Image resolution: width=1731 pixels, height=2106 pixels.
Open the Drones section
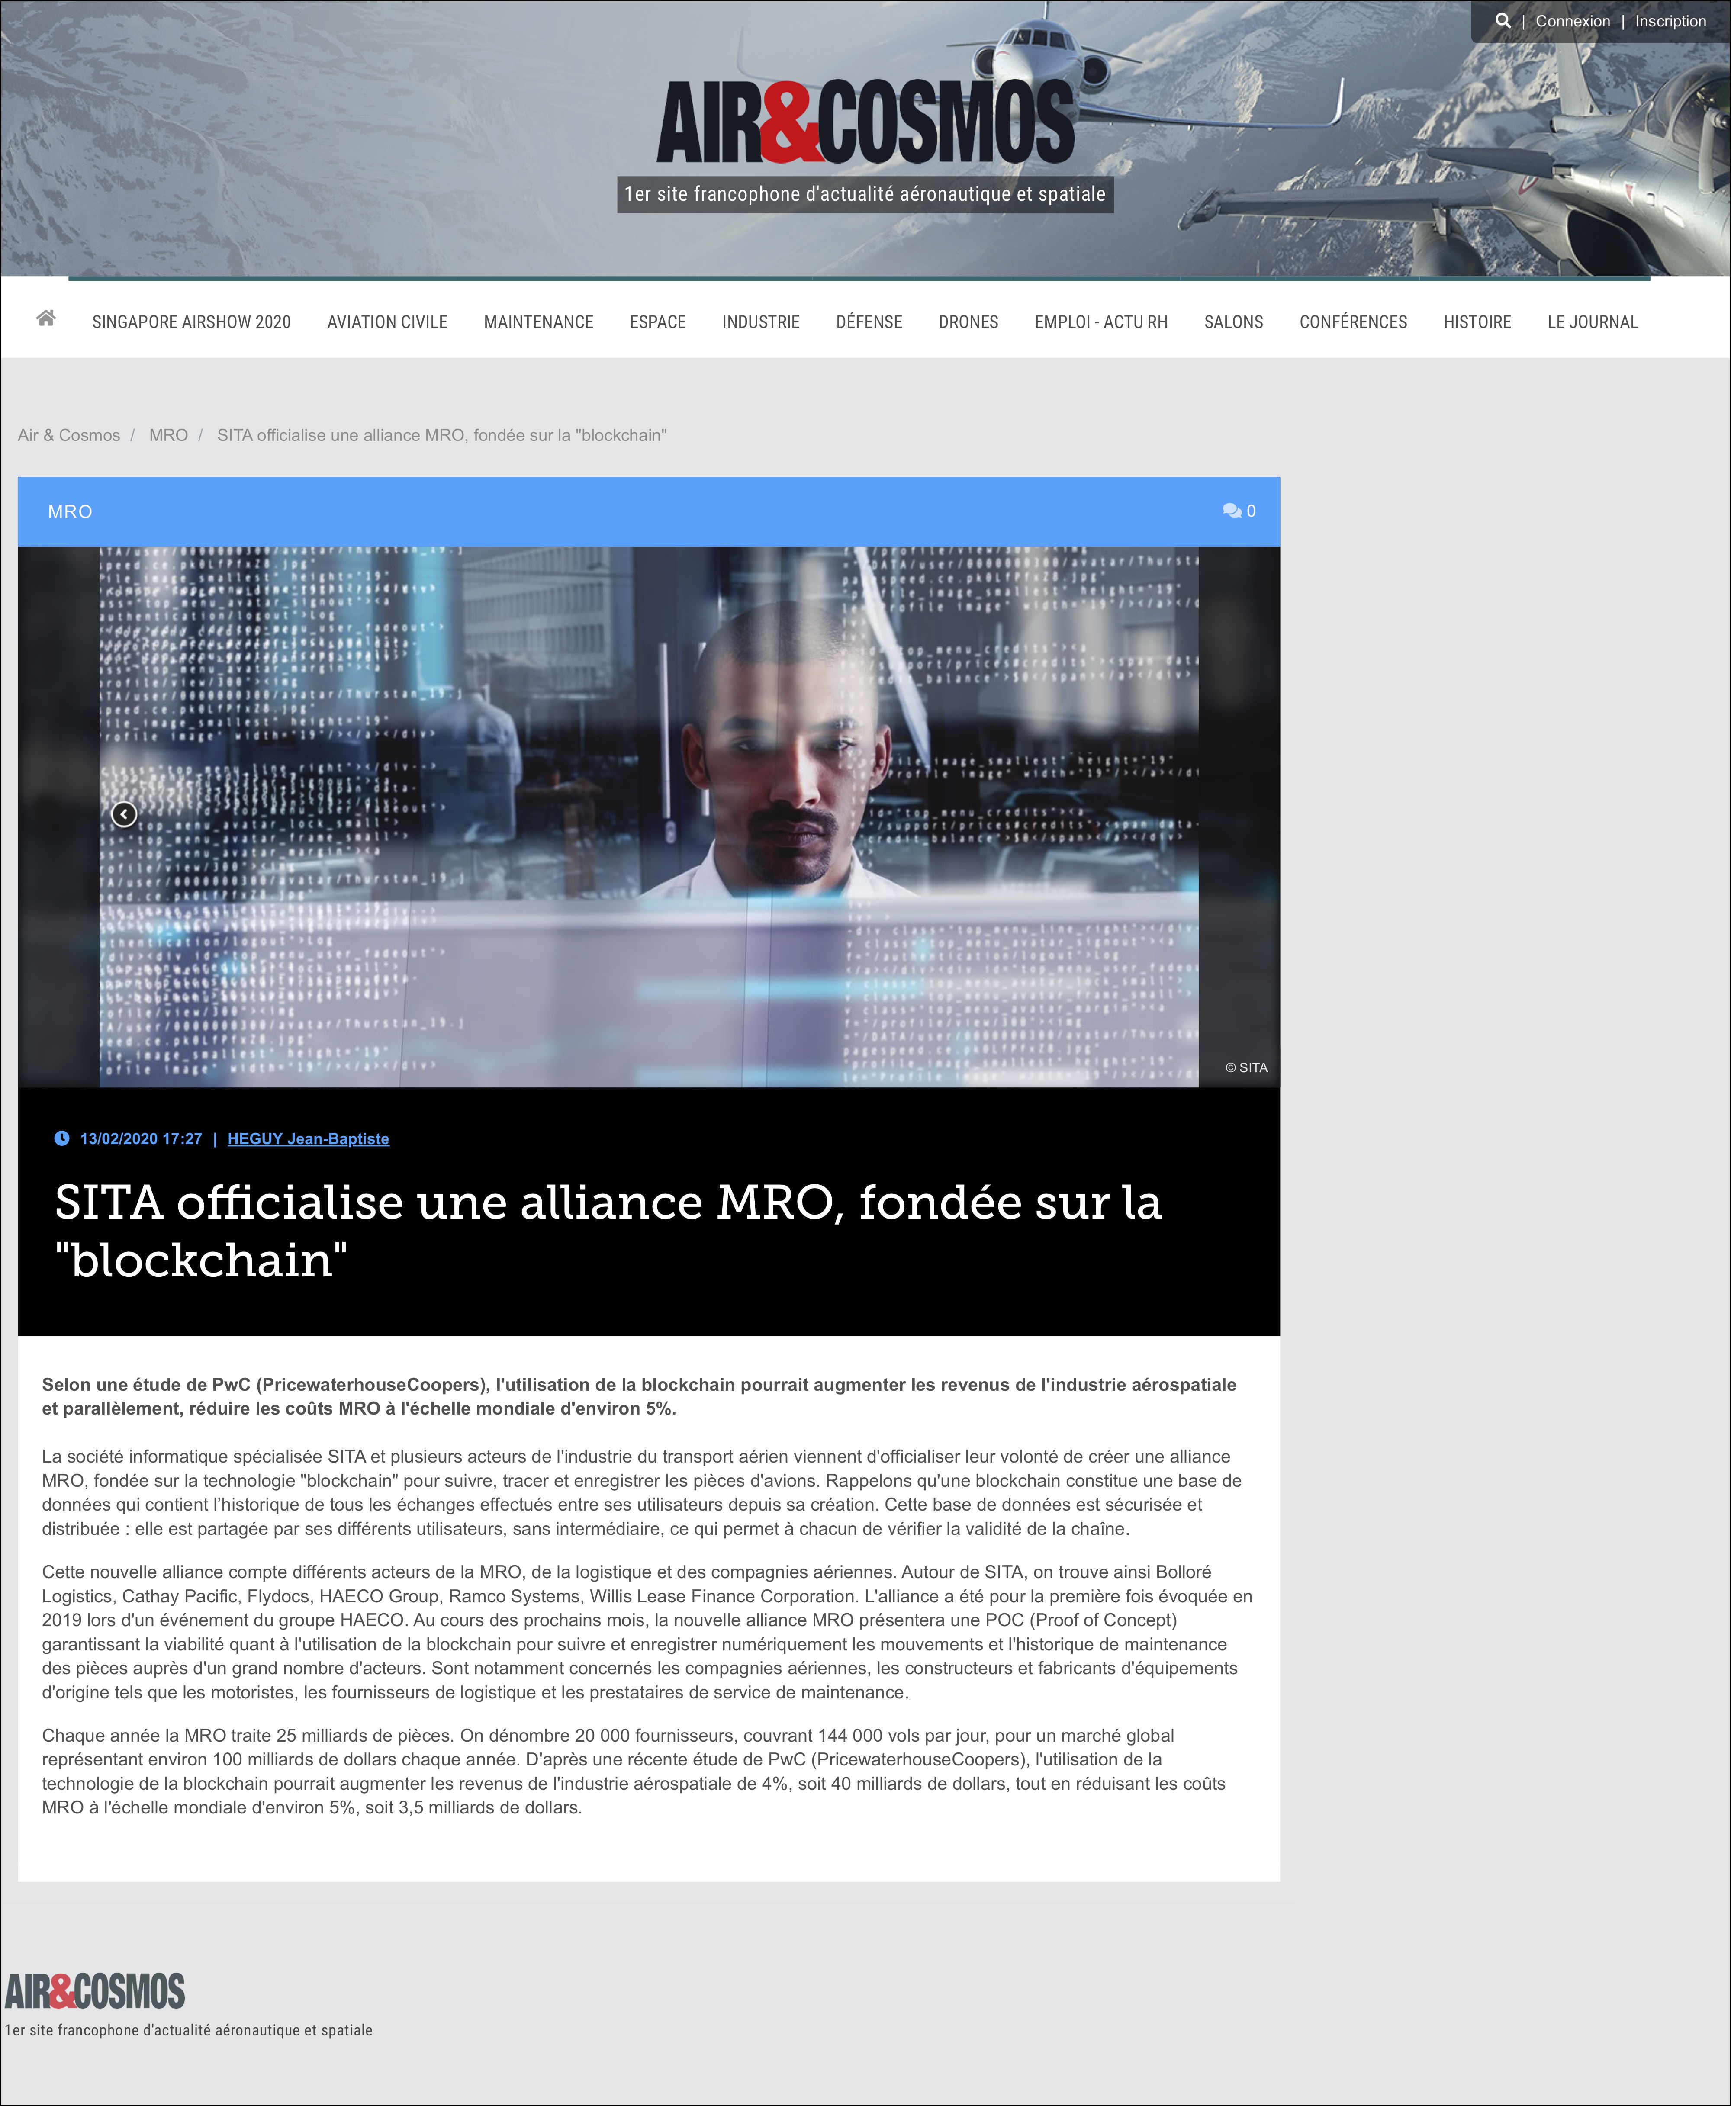[x=967, y=322]
